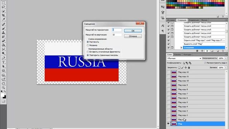The image size is (229, 129).
Task: Select the Path Selection arrow tool
Action: click(3, 67)
